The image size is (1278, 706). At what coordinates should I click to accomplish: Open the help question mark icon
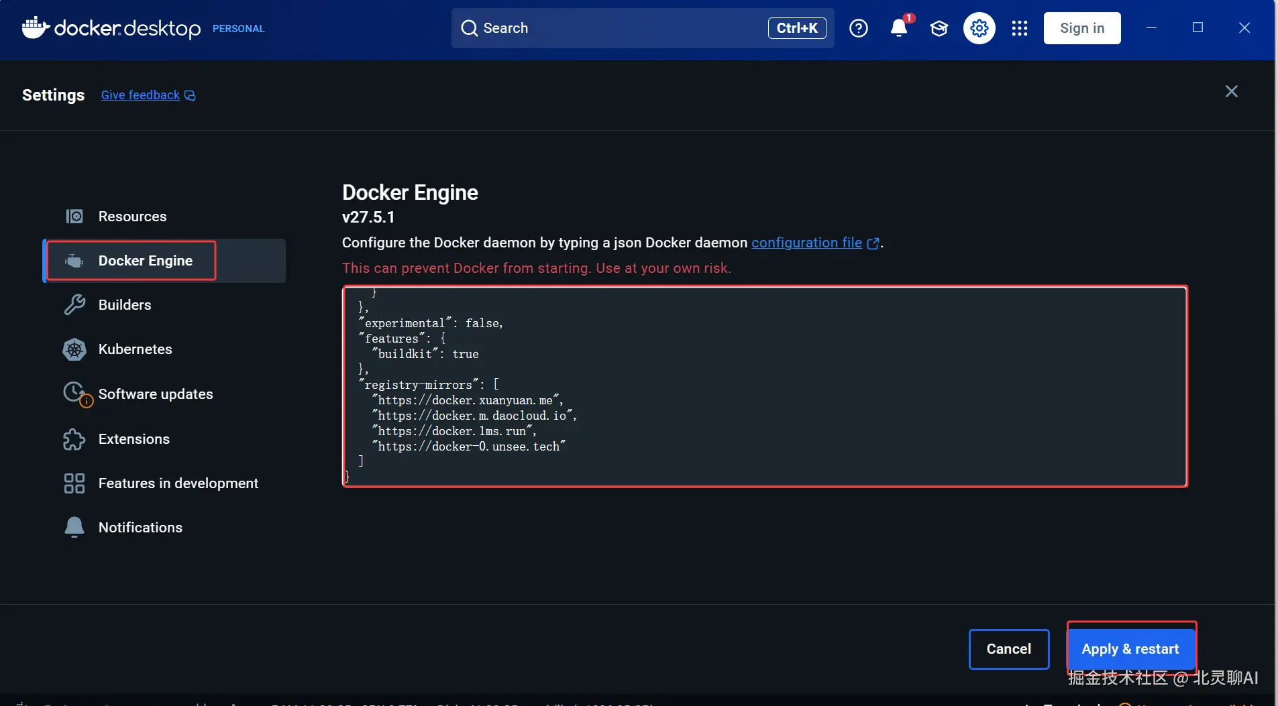point(858,28)
